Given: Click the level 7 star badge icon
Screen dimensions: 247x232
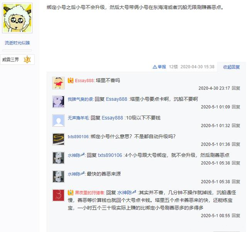Looking at the screenshot, I should point(27,59).
